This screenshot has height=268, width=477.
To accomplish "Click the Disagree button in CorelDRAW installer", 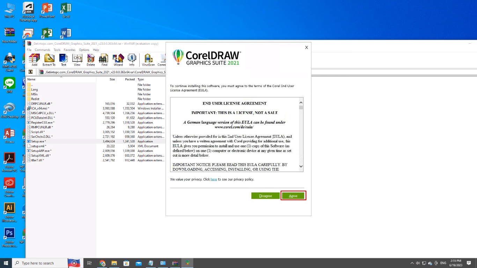I will (265, 196).
